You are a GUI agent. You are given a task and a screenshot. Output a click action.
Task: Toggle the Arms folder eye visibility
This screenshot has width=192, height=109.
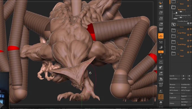coord(191,23)
